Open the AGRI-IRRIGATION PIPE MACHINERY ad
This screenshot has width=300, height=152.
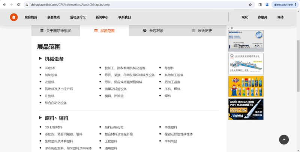(246, 109)
